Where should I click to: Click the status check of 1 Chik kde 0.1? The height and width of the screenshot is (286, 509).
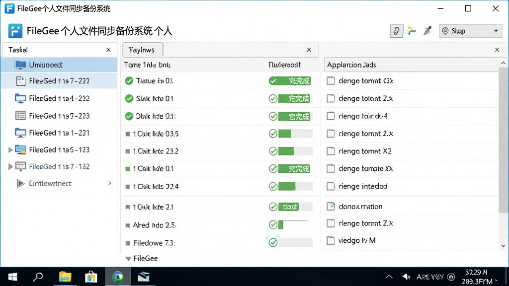[273, 169]
